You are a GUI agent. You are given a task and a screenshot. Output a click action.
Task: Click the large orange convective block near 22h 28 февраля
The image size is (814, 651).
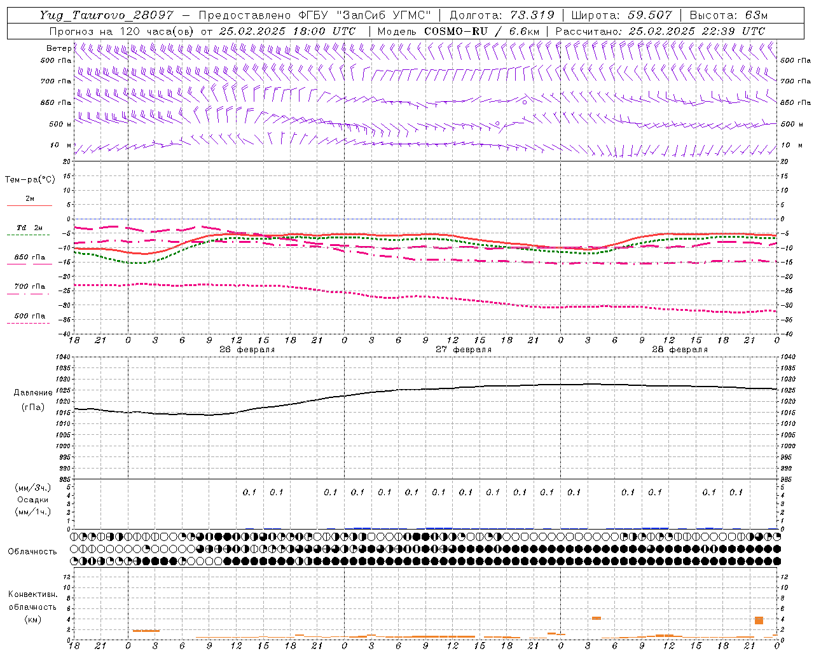[759, 620]
